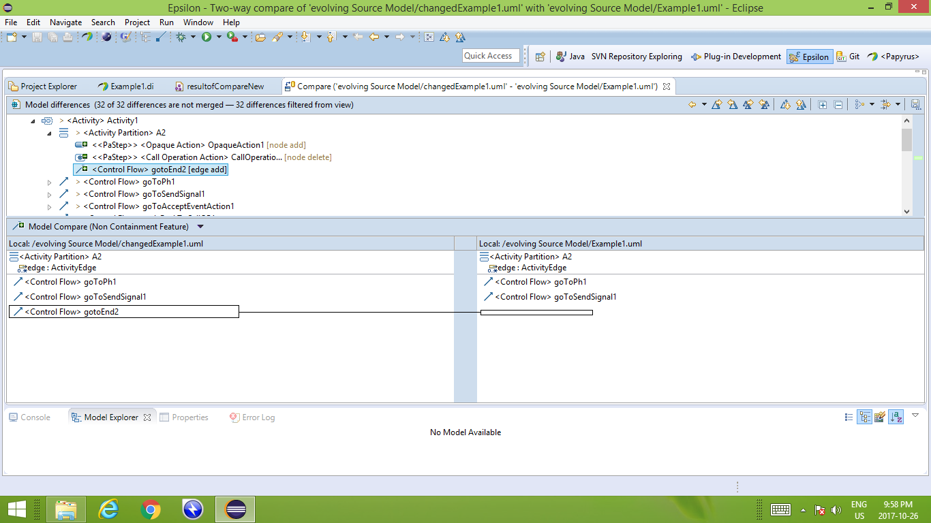Screen dimensions: 931x523
Task: Click the Run External Tools icon
Action: pyautogui.click(x=232, y=37)
